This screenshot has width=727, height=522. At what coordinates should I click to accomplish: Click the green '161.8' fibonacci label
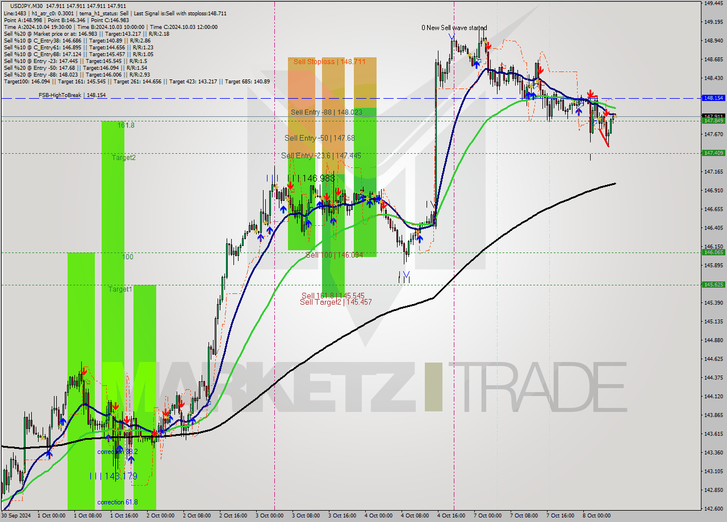pyautogui.click(x=126, y=125)
